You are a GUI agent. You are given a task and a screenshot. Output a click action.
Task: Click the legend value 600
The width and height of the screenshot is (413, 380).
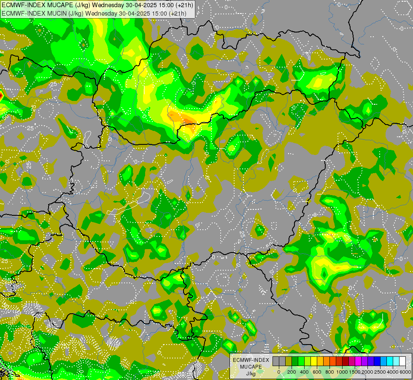[317, 372]
